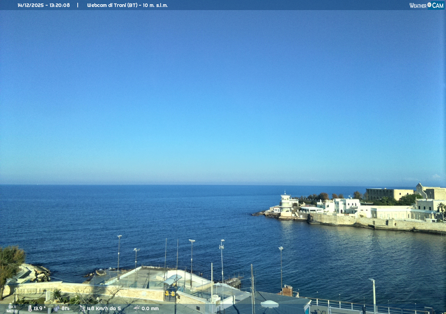Select the 13.9° temperature reading

coord(39,308)
